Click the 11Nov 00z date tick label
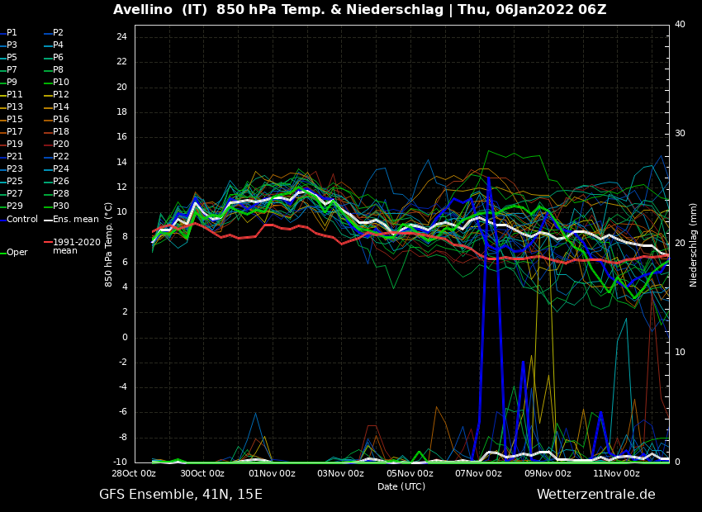 tap(616, 474)
